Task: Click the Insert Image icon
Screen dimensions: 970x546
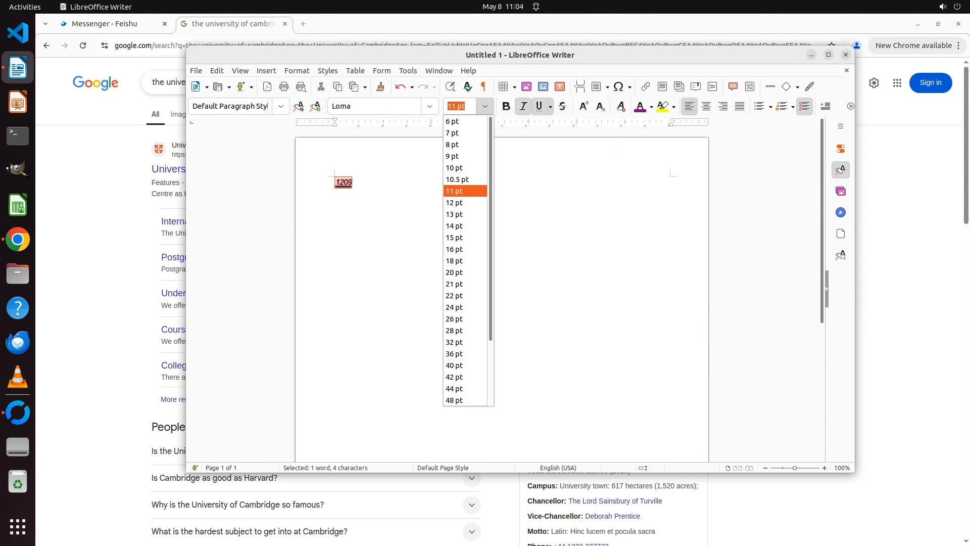Action: point(526,86)
